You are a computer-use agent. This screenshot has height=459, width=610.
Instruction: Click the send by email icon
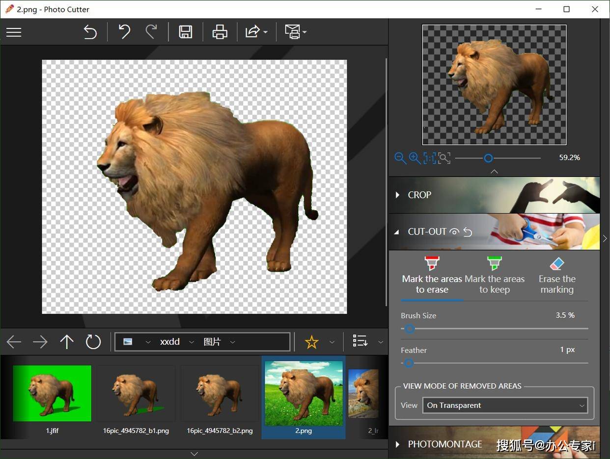point(292,32)
